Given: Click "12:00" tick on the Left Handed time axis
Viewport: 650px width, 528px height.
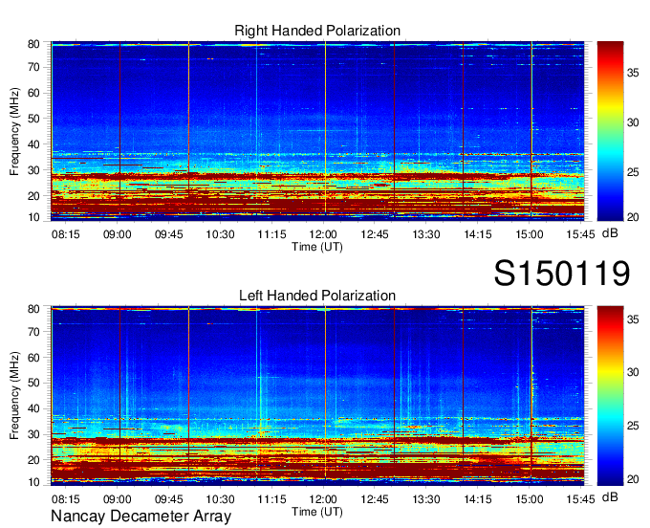Looking at the screenshot, I should pos(323,499).
